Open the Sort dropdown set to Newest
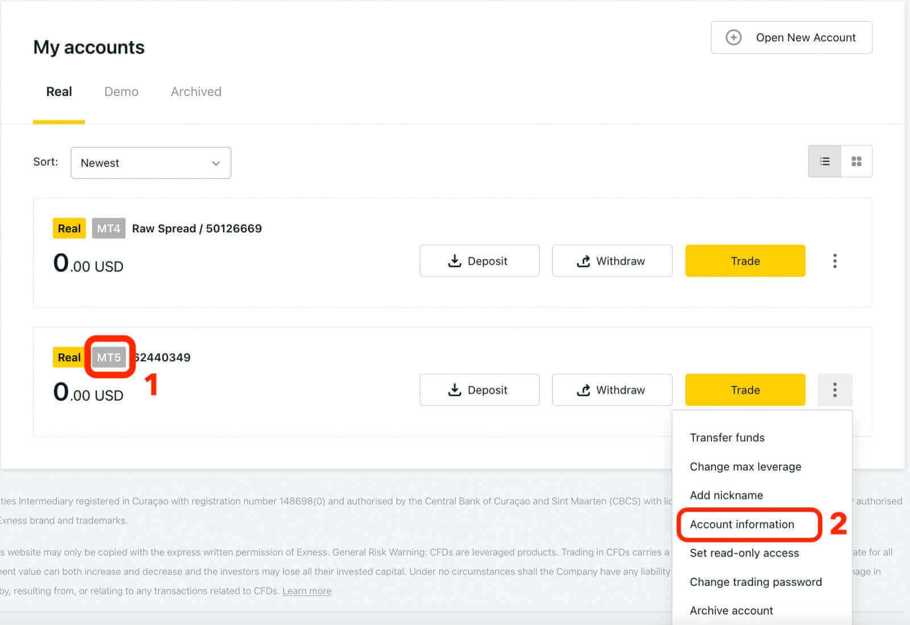The width and height of the screenshot is (910, 625). point(150,163)
